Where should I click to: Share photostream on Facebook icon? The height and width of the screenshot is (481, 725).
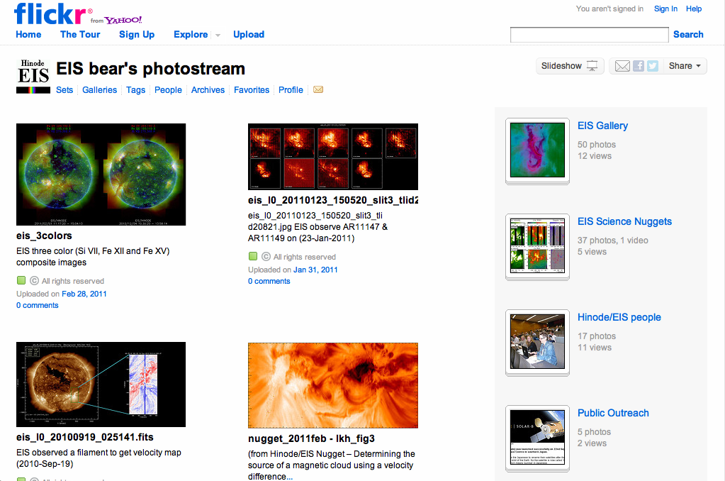pyautogui.click(x=639, y=66)
